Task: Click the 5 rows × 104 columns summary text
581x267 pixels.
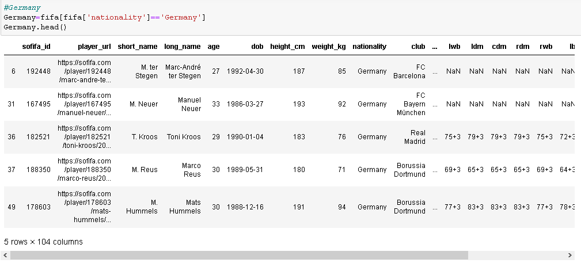Action: click(43, 242)
